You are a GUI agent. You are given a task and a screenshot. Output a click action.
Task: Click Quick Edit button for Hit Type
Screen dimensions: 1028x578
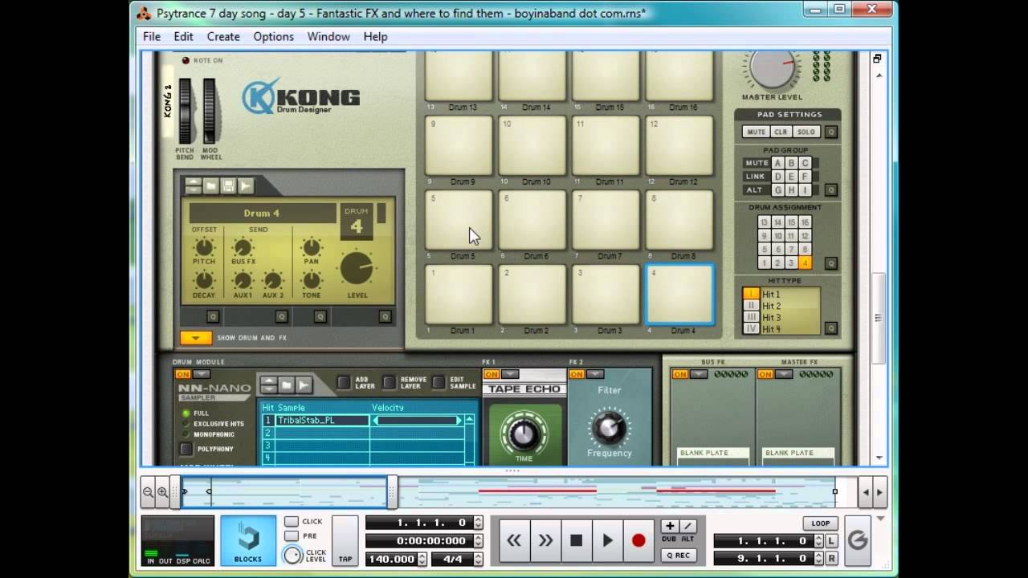[831, 328]
